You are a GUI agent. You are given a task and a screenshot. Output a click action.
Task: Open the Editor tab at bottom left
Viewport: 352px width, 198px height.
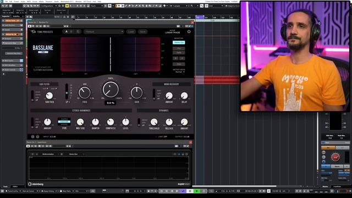click(15, 186)
